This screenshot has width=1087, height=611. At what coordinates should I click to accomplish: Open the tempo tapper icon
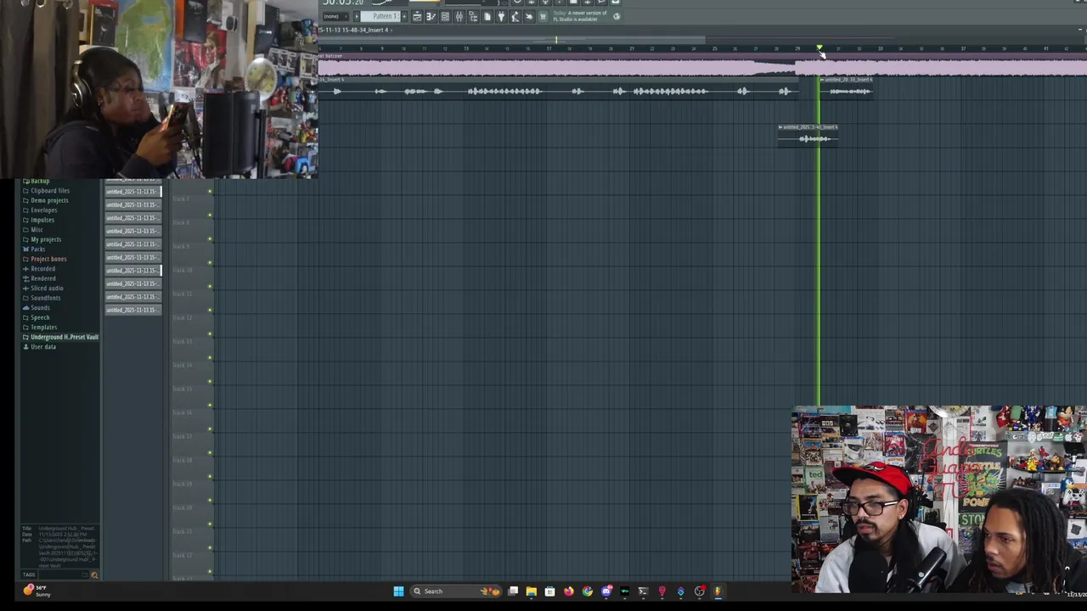[x=515, y=16]
